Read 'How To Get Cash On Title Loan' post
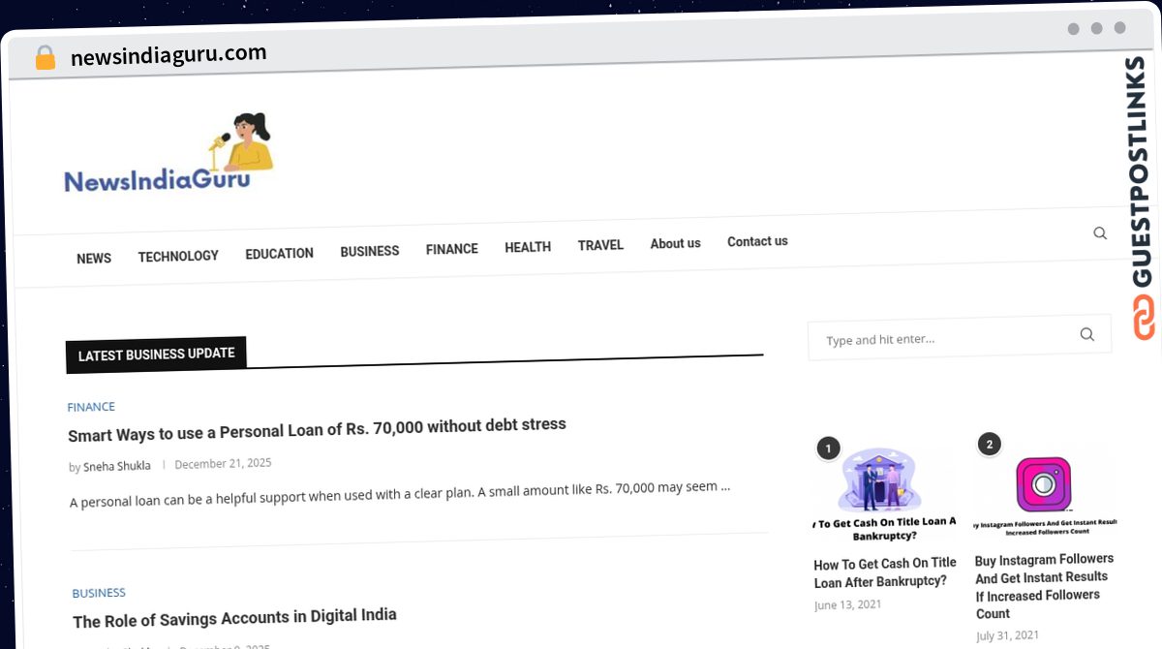Image resolution: width=1162 pixels, height=649 pixels. [885, 572]
